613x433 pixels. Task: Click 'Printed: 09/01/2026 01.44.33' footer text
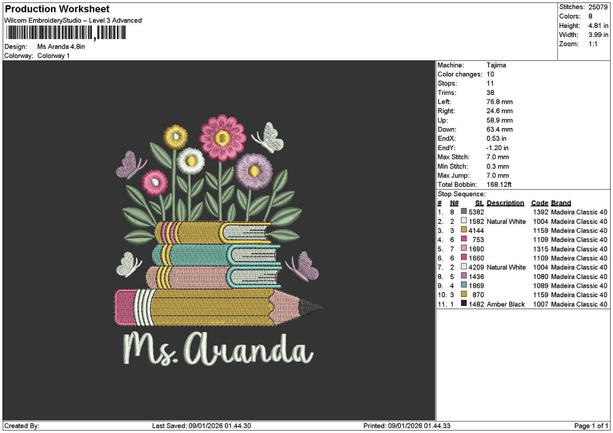[x=407, y=426]
